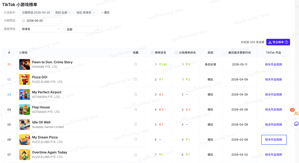Toggle favorite star for Pizza GO!

(x=136, y=79)
